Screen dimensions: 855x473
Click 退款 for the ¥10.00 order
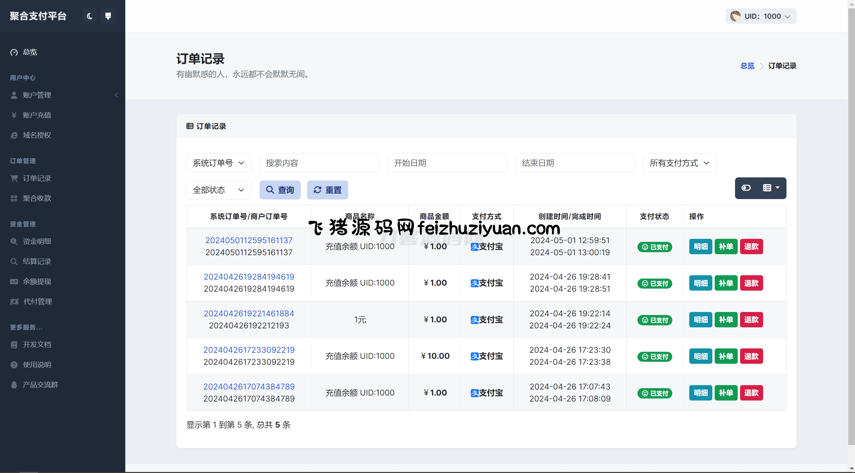(x=751, y=356)
